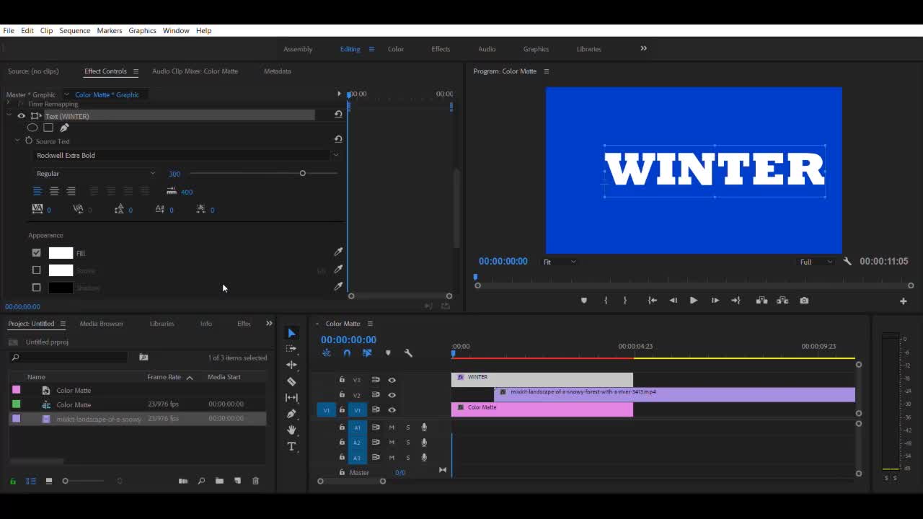Hide the V3 track output eye
The width and height of the screenshot is (923, 519).
(392, 380)
